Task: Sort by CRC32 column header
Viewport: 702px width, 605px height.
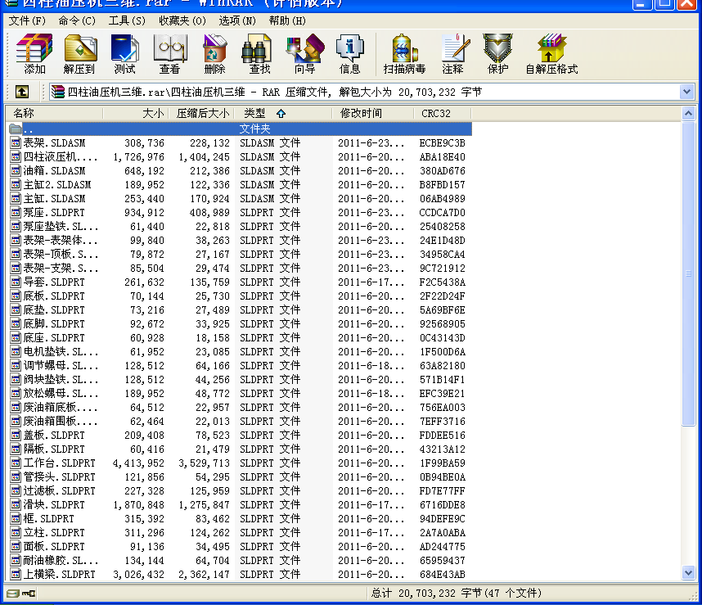Action: pyautogui.click(x=443, y=113)
